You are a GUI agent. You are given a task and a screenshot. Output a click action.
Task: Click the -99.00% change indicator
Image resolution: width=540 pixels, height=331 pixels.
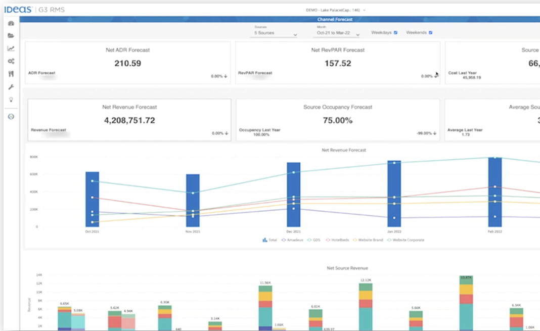tap(426, 133)
